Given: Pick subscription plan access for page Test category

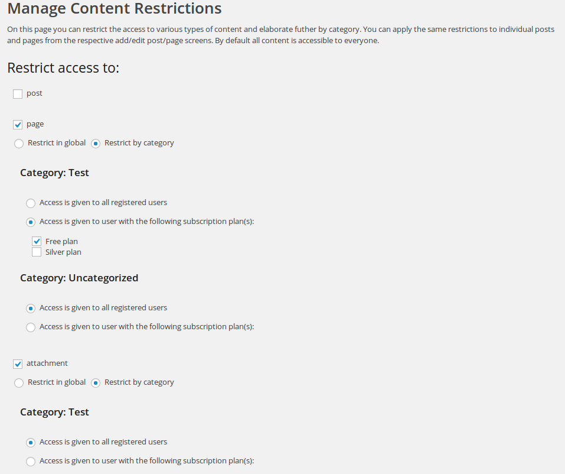Looking at the screenshot, I should pos(31,222).
